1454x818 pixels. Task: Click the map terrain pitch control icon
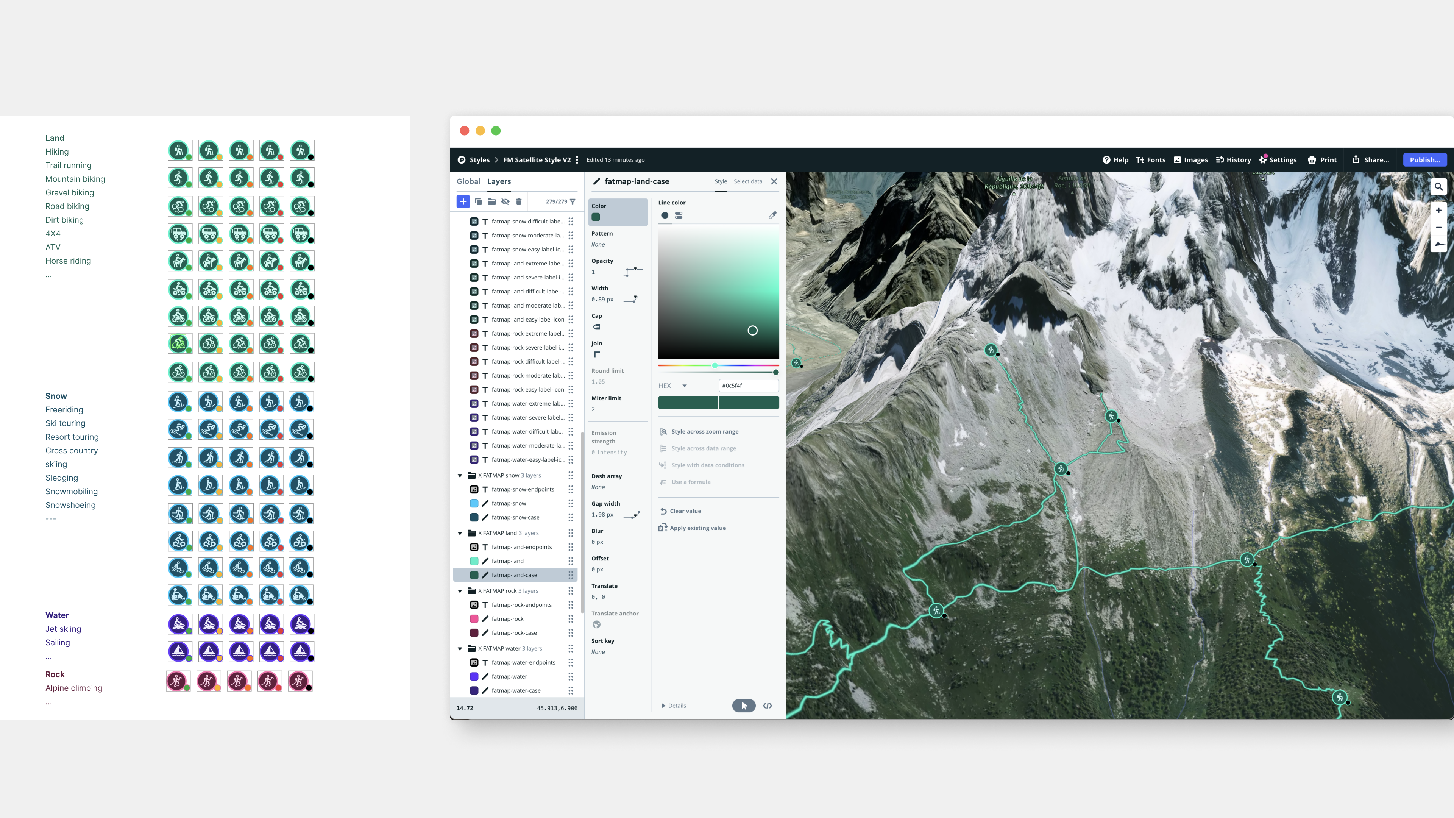pos(1439,244)
